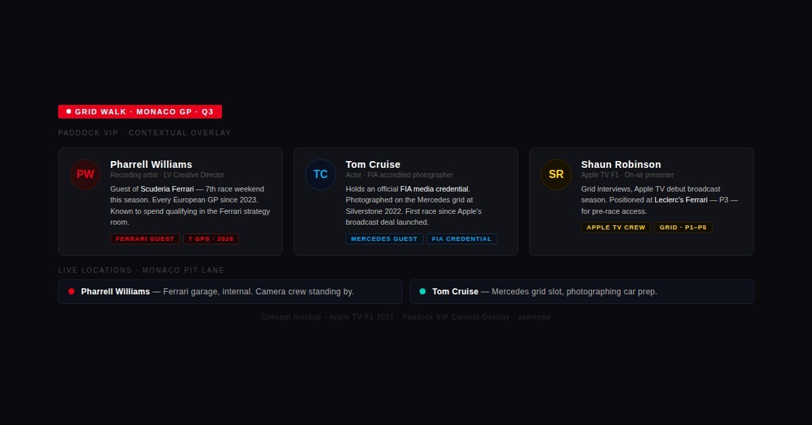Open the Pharrell Williams card title
812x425 pixels.
151,164
